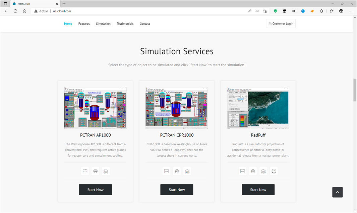Open the read aloud tool in address bar
The height and width of the screenshot is (213, 357).
point(250,11)
